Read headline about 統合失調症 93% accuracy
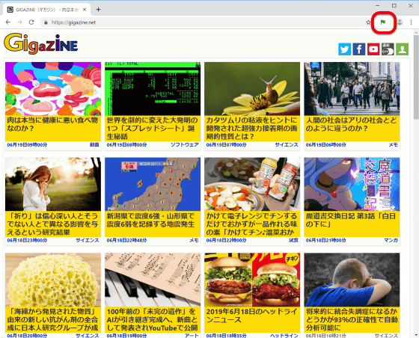Image resolution: width=419 pixels, height=338 pixels. (x=352, y=319)
